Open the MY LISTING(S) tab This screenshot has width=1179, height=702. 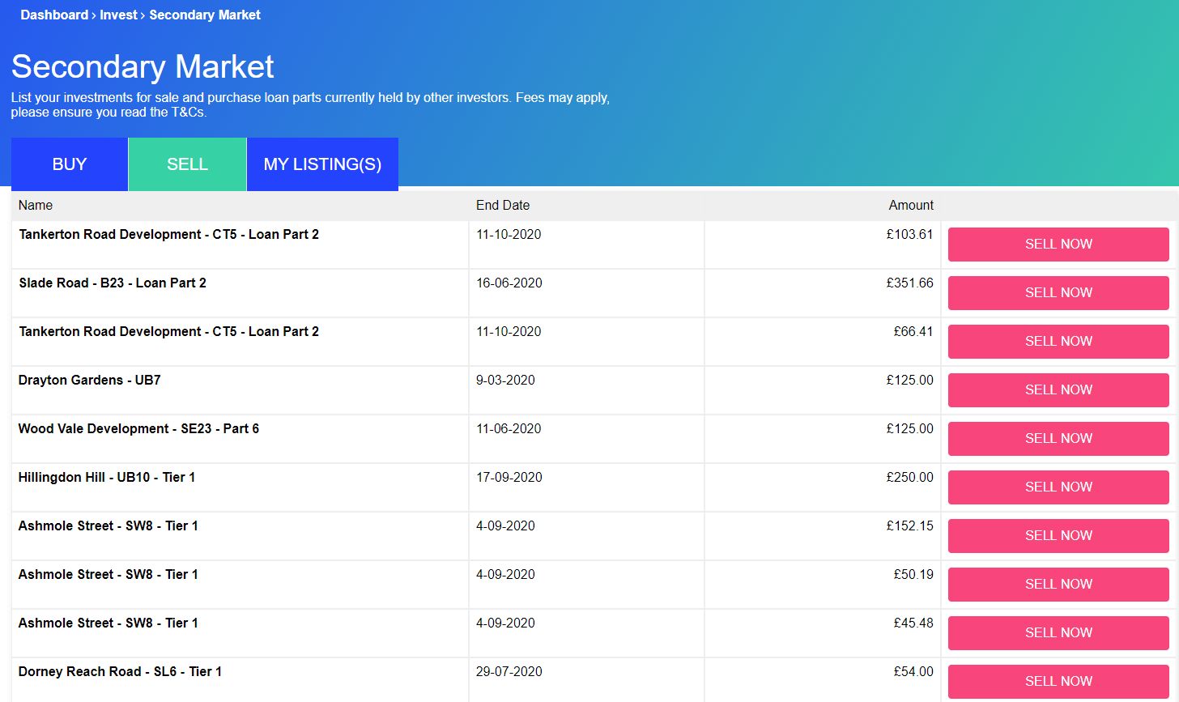coord(322,164)
